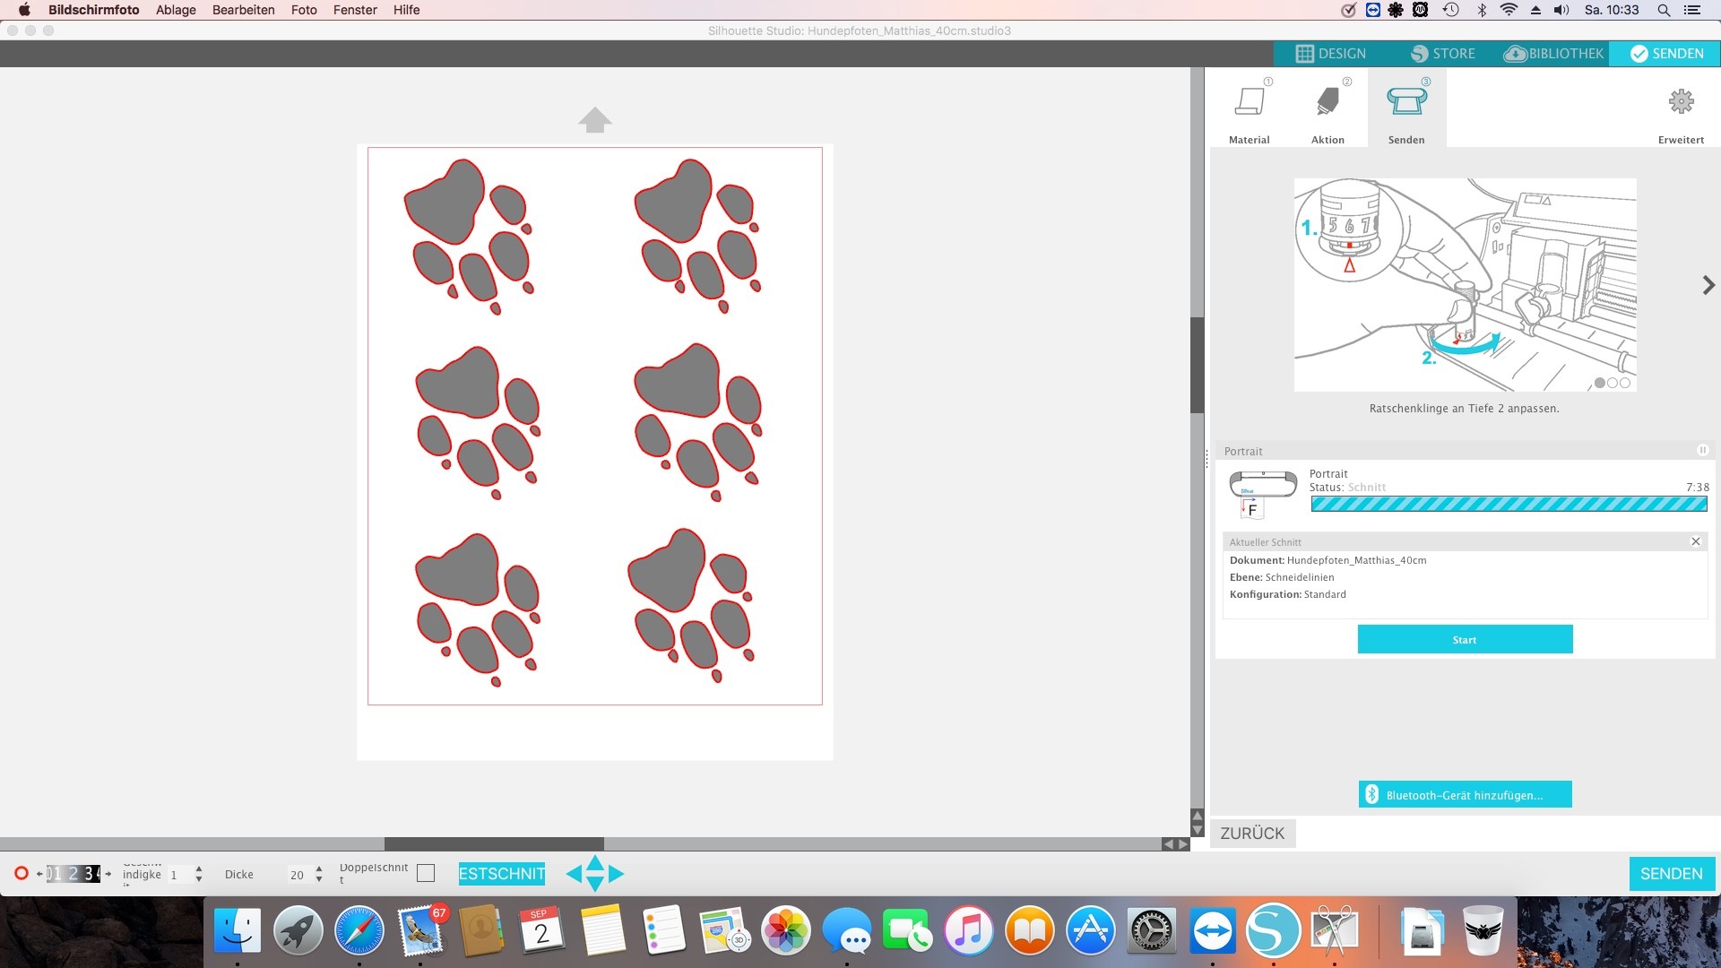Move blade right with blue arrow
Viewport: 1721px width, 968px height.
coord(617,874)
